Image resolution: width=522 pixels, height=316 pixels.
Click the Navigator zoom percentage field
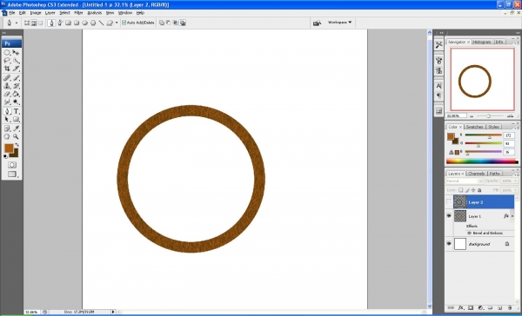[456, 116]
